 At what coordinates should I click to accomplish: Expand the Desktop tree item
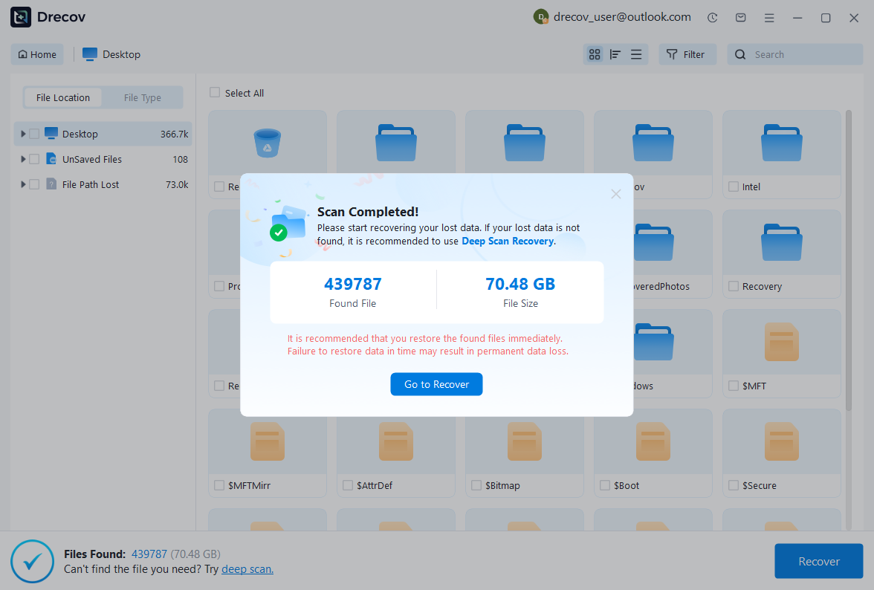click(22, 133)
